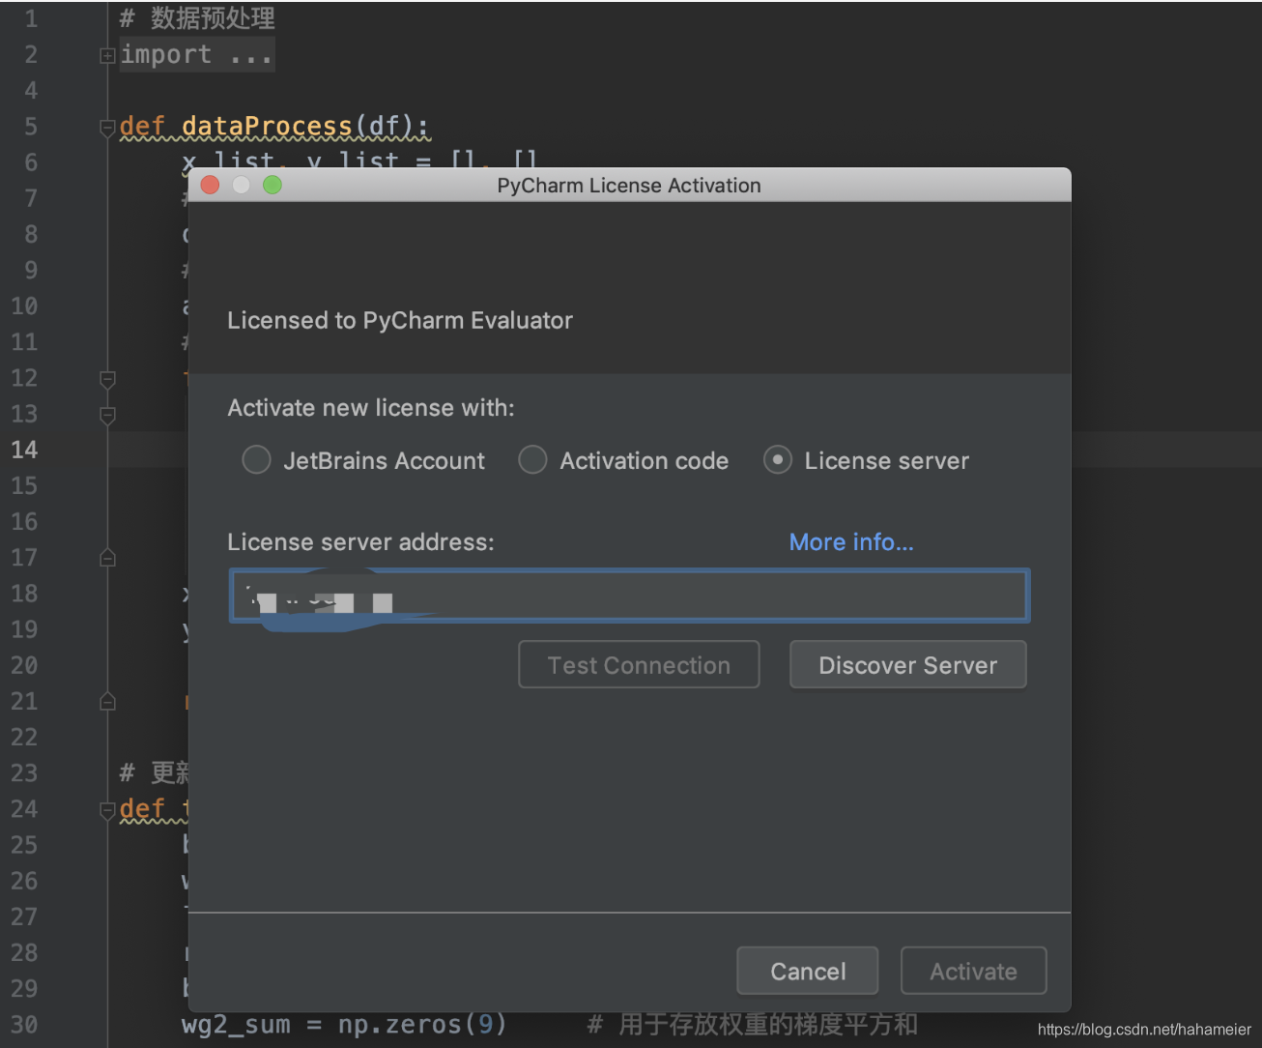
Task: Choose the License server radio option
Action: [x=778, y=460]
